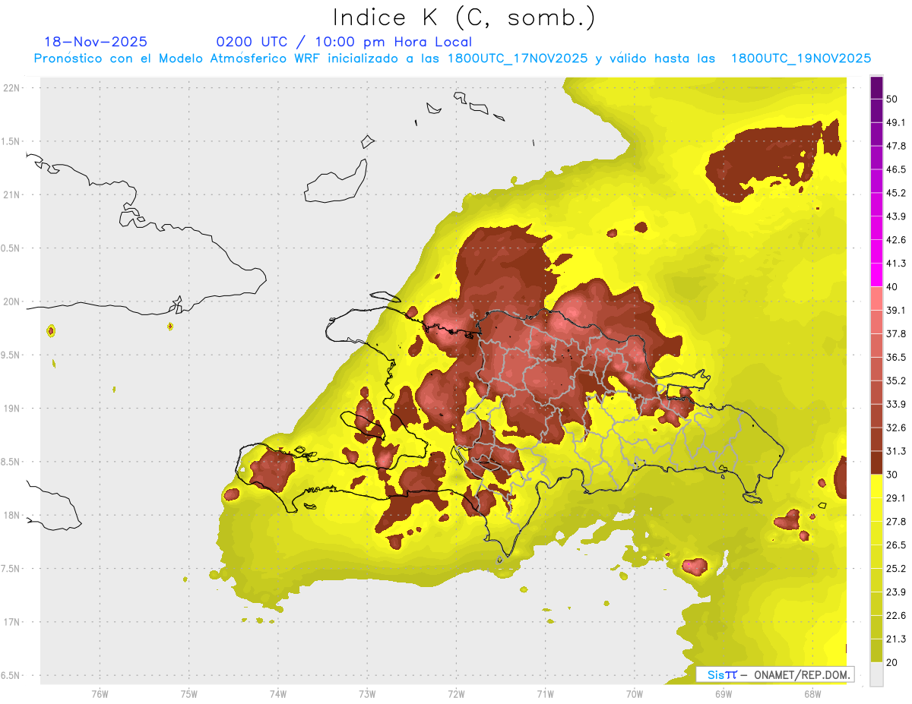Screen dimensions: 912x704
Task: Click '0200 UTC / 10:00 pm Hora Local'
Action: (344, 43)
